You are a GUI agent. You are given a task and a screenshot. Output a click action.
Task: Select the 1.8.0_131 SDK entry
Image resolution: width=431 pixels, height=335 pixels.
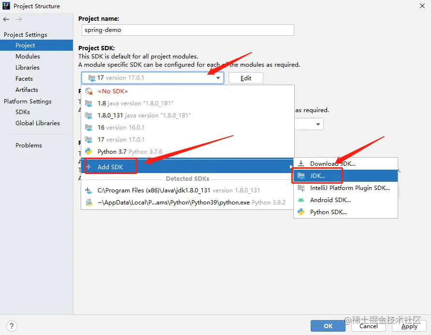188,116
